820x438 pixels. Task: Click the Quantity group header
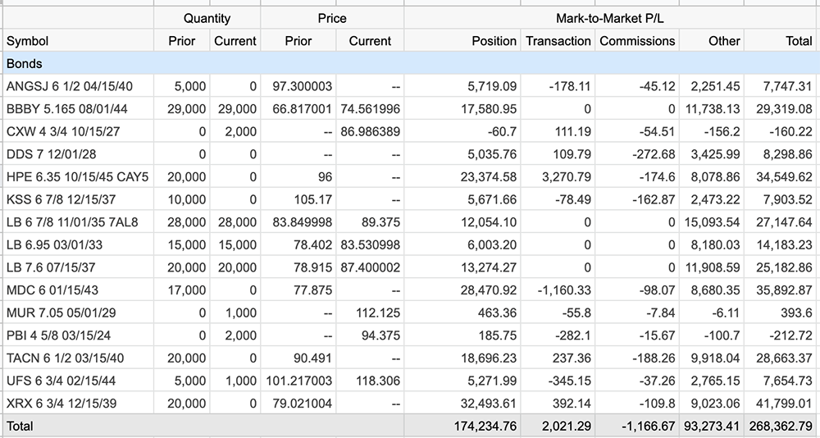pos(207,18)
